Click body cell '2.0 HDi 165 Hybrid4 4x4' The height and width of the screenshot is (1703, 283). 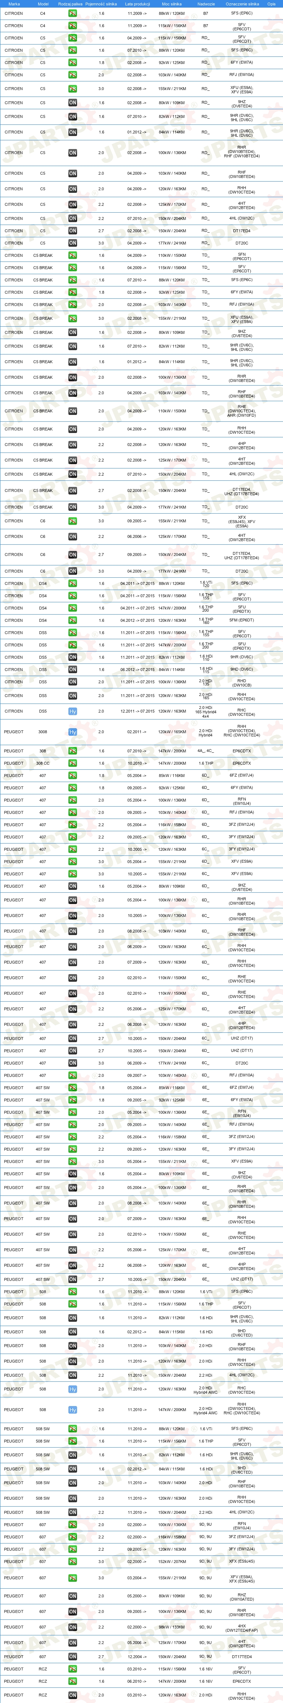click(x=206, y=712)
